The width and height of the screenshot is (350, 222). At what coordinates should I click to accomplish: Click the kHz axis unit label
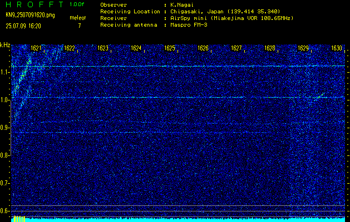5,45
